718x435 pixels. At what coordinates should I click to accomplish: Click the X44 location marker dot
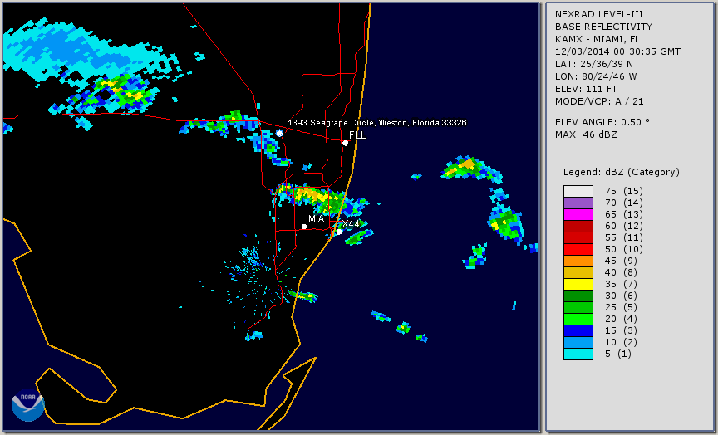pyautogui.click(x=339, y=232)
